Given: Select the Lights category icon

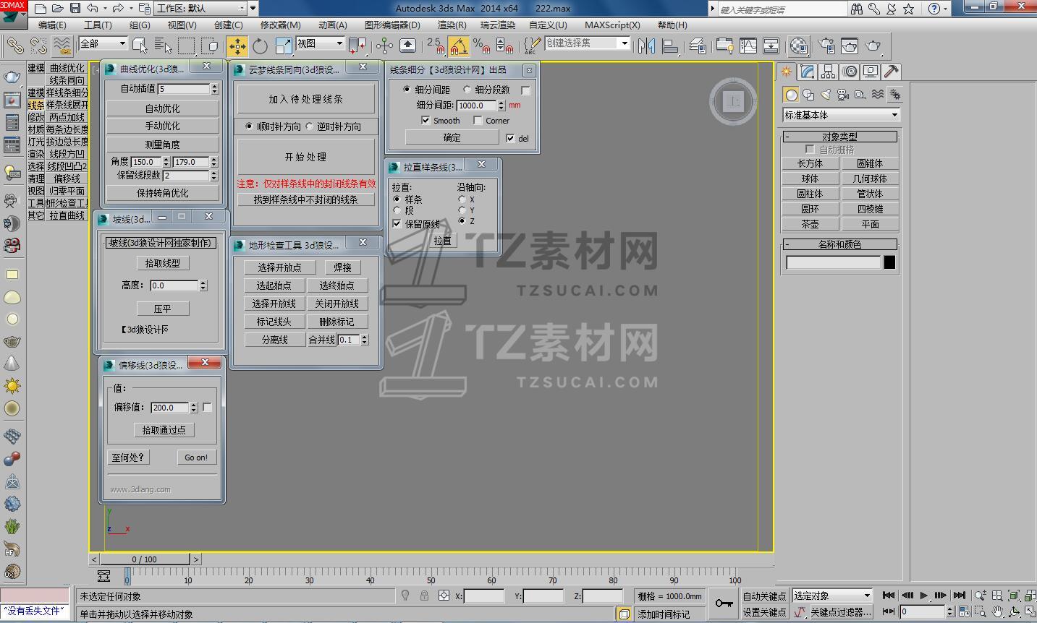Looking at the screenshot, I should tap(826, 95).
